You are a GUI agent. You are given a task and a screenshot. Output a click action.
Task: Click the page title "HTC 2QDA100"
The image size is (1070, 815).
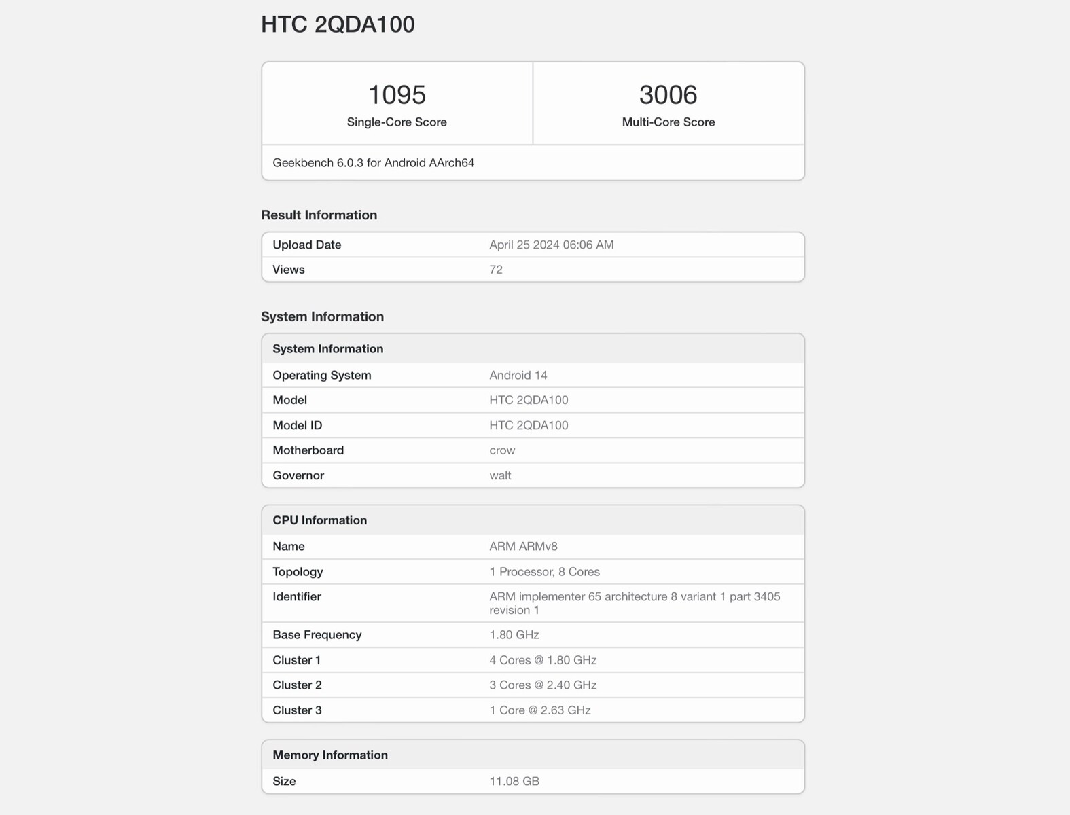[x=338, y=24]
